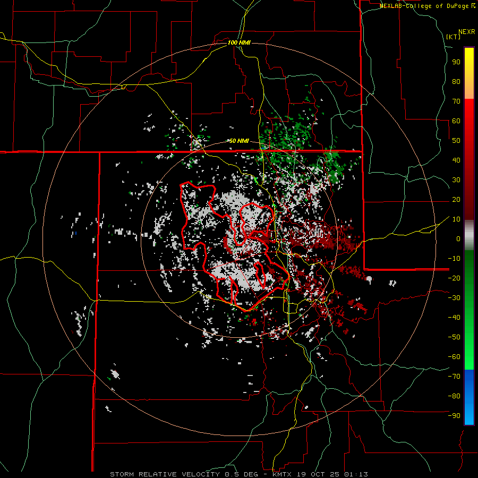Image resolution: width=478 pixels, height=478 pixels.
Task: Click the 19 OCT 25 date text
Action: pos(319,474)
